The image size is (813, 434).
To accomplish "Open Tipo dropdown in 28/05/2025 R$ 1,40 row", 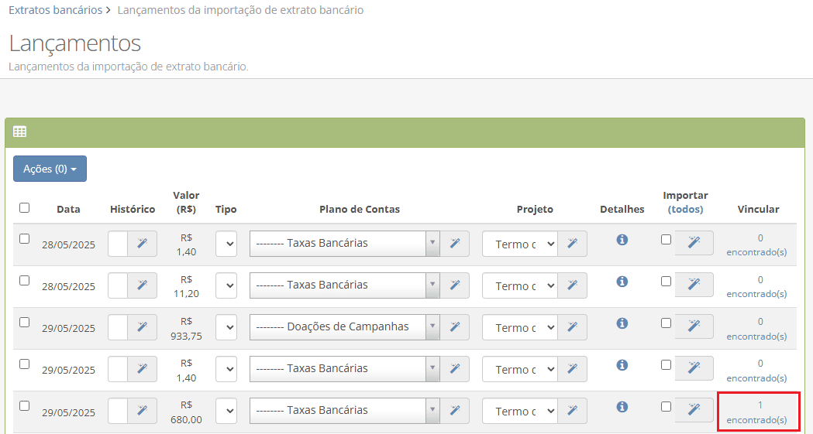I will click(x=226, y=244).
